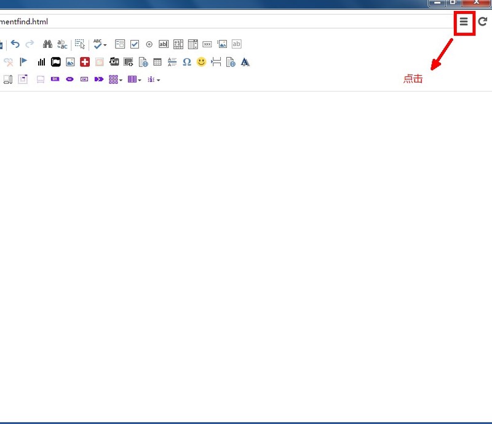Viewport: 492px width, 424px height.
Task: Click the Undo arrow icon
Action: pos(15,44)
